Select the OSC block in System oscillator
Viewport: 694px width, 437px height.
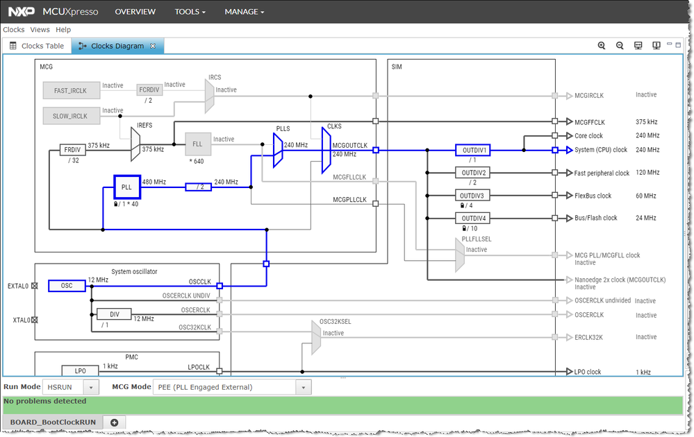coord(67,286)
